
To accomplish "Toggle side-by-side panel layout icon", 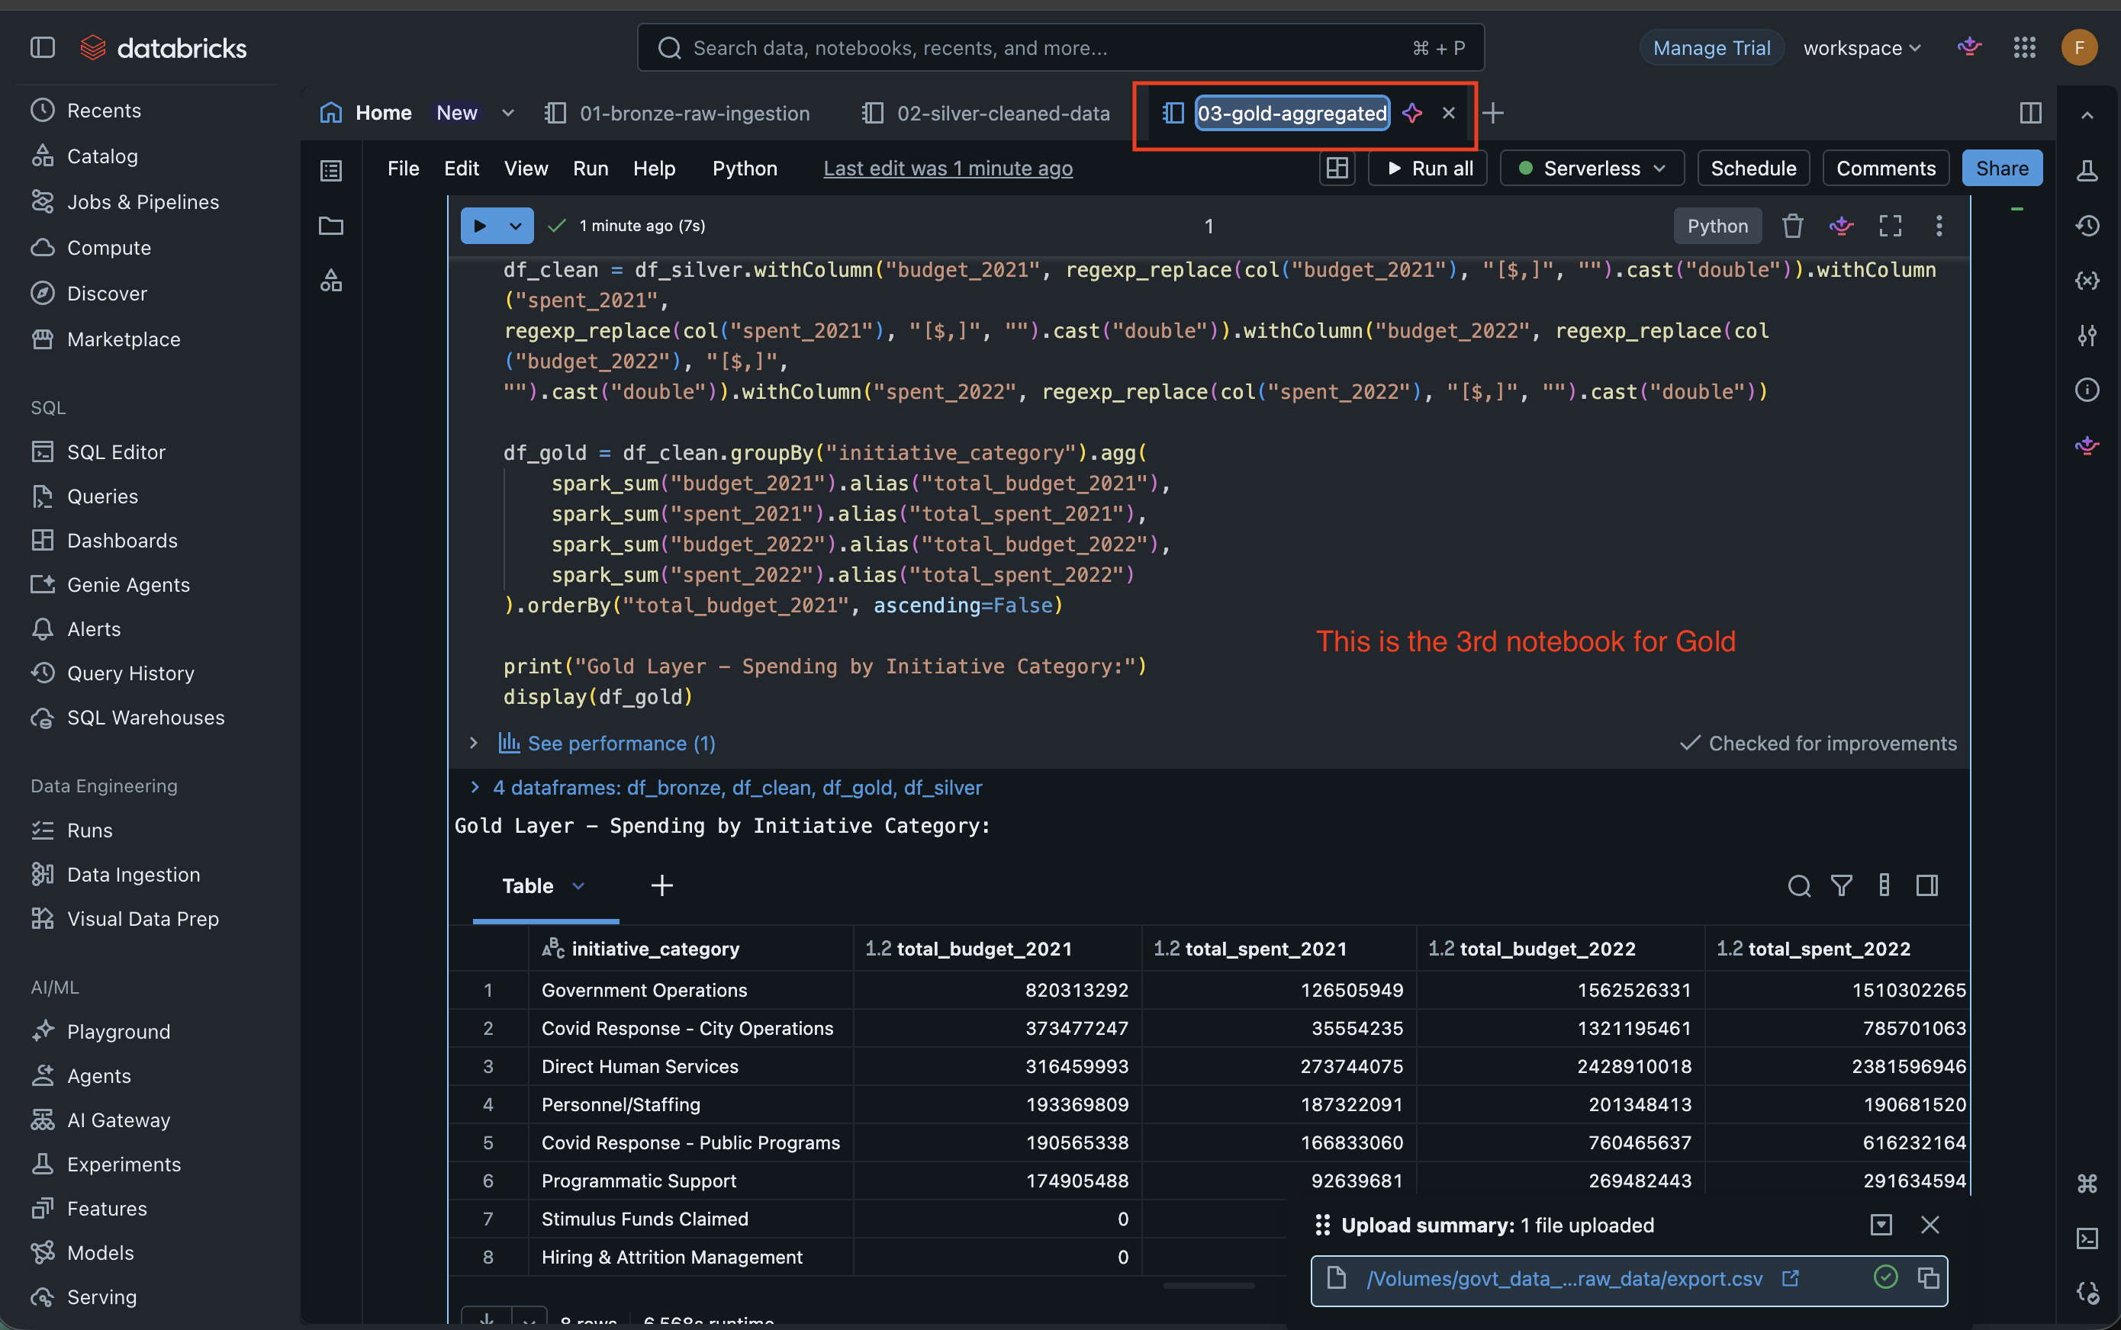I will point(2030,114).
